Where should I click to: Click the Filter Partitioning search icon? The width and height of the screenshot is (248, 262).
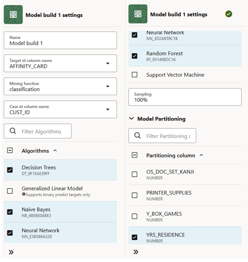coord(138,136)
